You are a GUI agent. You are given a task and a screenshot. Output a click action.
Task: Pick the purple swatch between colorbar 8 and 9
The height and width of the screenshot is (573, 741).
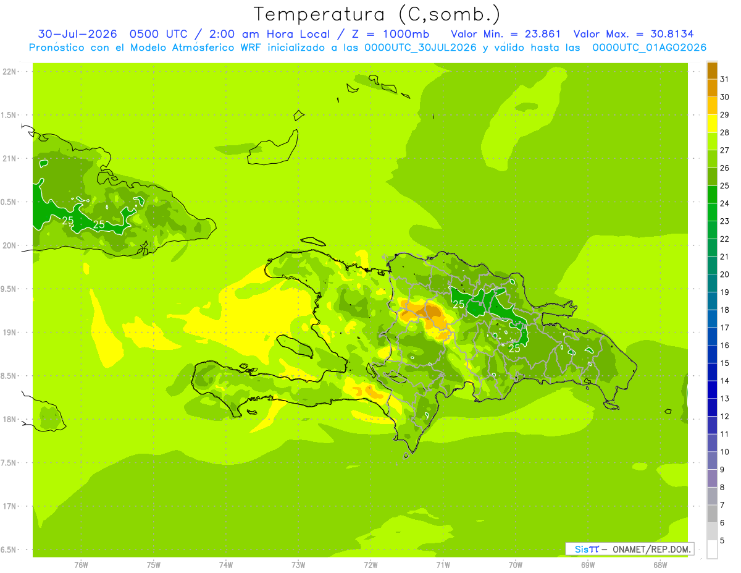712,479
